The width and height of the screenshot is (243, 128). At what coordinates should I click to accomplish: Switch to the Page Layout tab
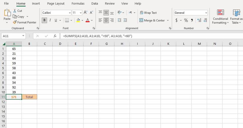(56, 4)
